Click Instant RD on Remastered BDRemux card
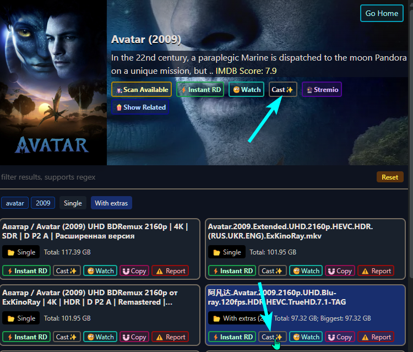 tap(26, 337)
